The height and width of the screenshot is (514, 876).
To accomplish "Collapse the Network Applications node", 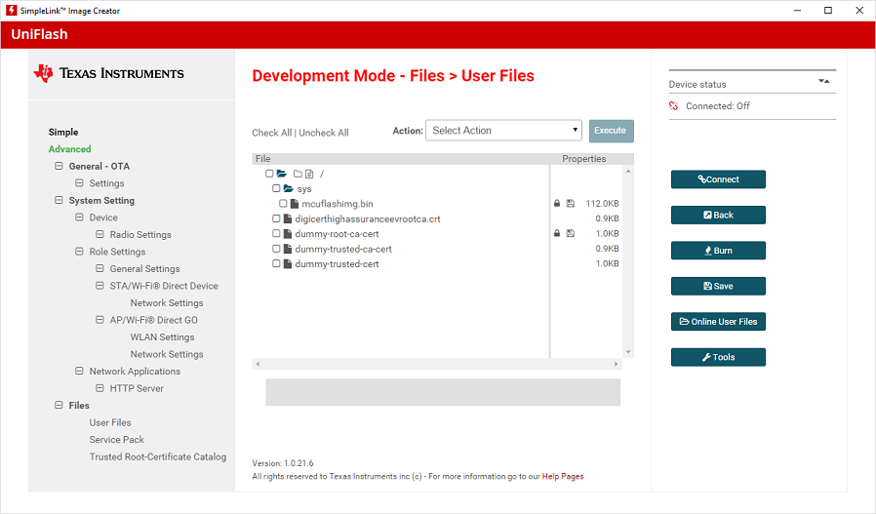I will [x=79, y=371].
